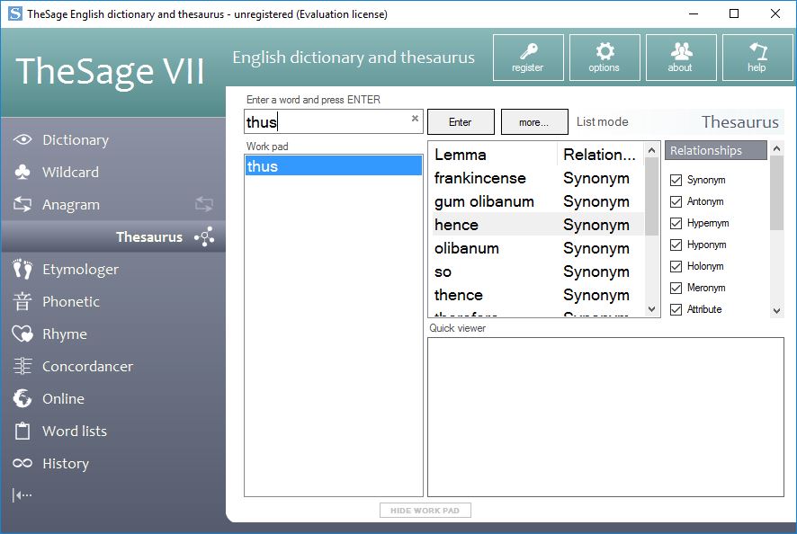Open the about people button
Screen dimensions: 797x534
click(681, 58)
